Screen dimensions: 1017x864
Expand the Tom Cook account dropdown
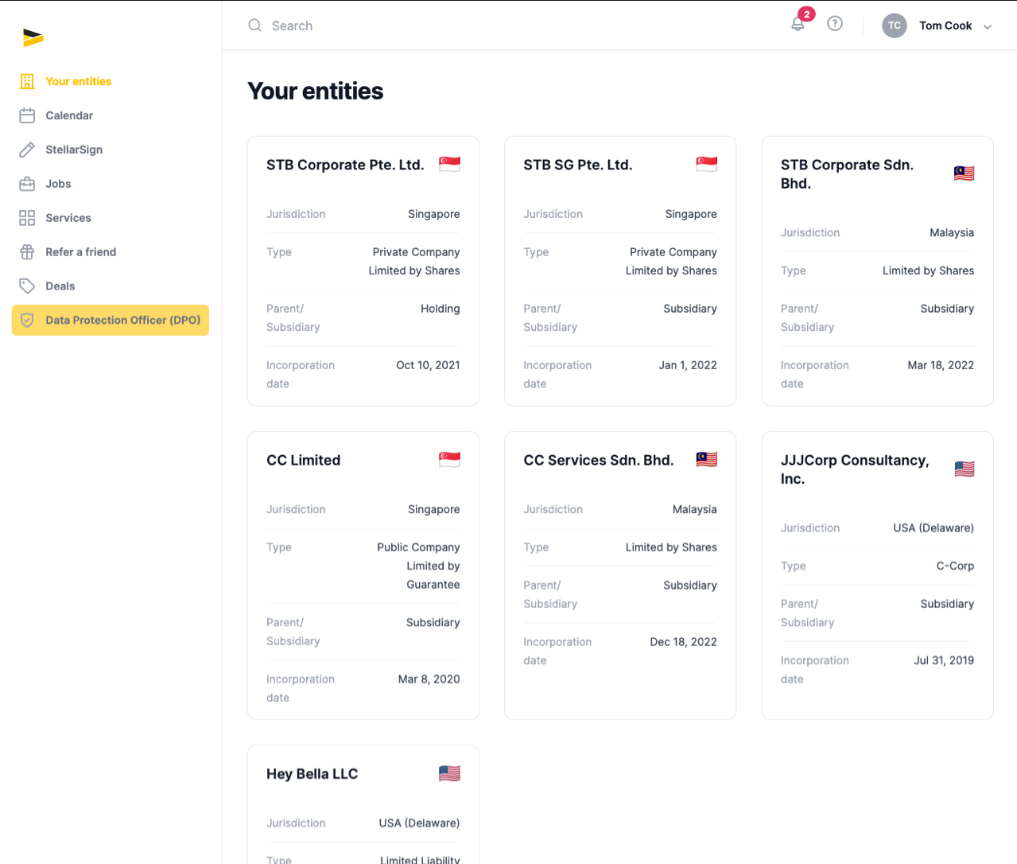pyautogui.click(x=988, y=26)
